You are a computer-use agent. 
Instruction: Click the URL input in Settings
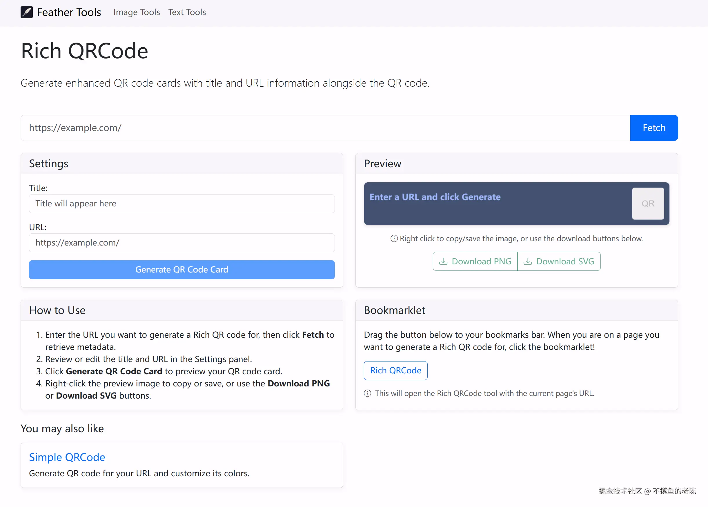pyautogui.click(x=182, y=243)
